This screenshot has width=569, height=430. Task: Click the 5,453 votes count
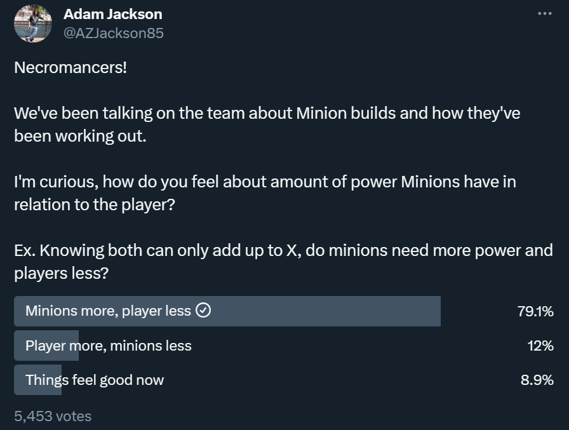point(53,416)
